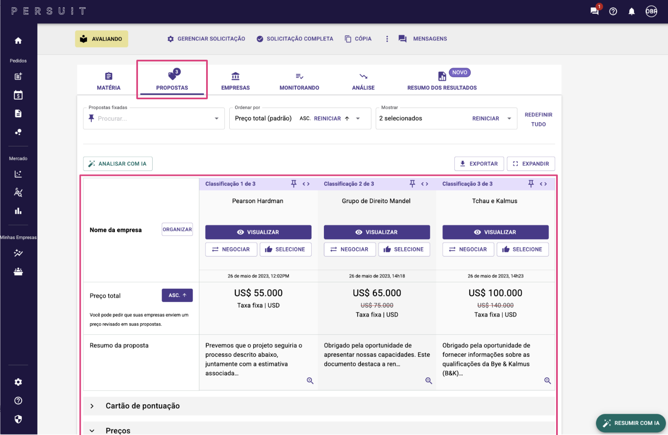Viewport: 668px width, 435px height.
Task: Move Classificação 1 de 3 column arrows
Action: pos(306,184)
